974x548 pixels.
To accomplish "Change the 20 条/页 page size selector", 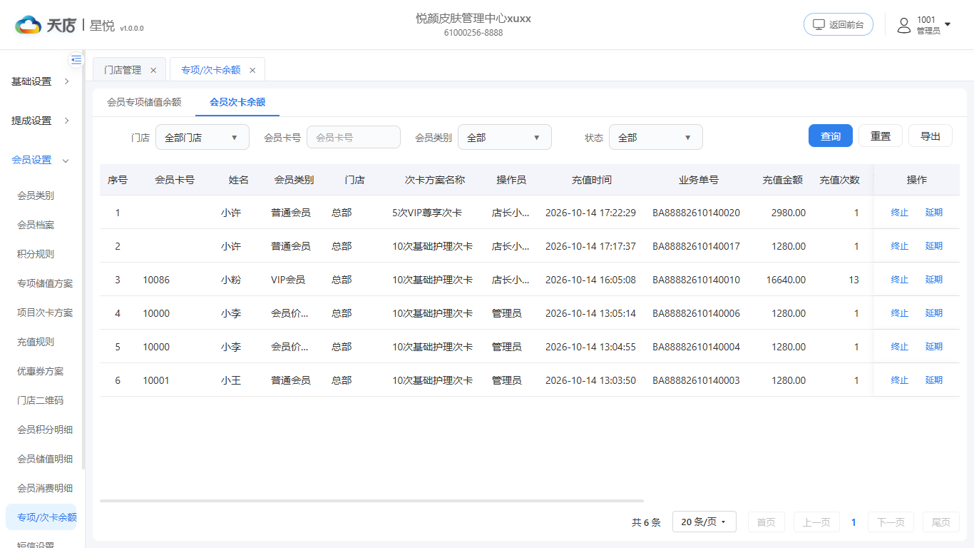I will tap(704, 522).
